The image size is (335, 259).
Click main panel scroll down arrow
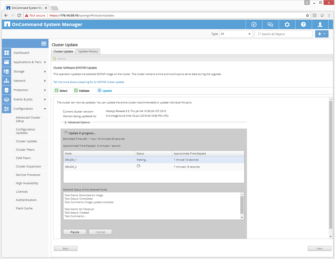[331, 237]
